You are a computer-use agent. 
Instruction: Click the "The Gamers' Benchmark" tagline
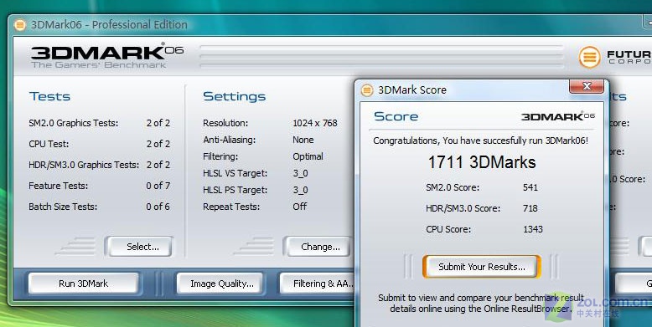99,64
